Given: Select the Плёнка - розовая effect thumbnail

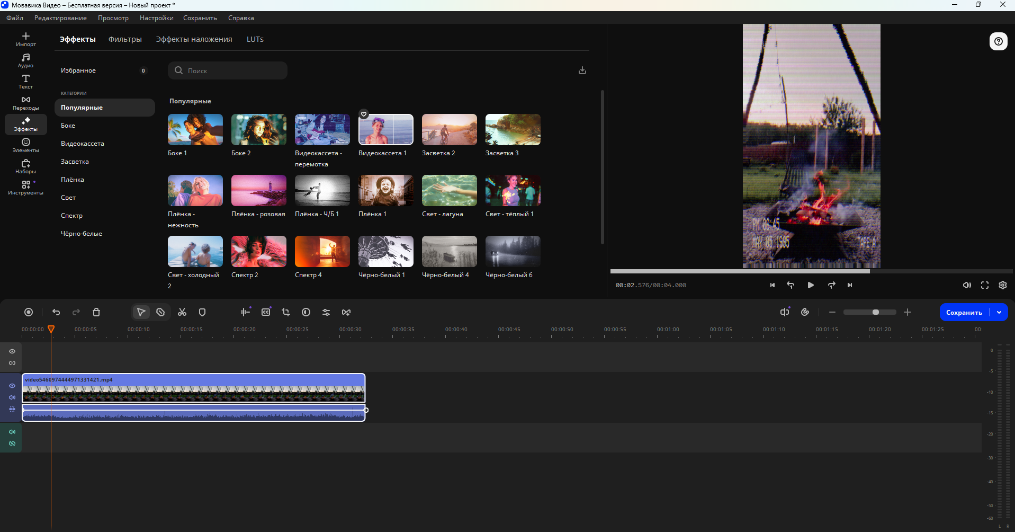Looking at the screenshot, I should click(x=258, y=191).
